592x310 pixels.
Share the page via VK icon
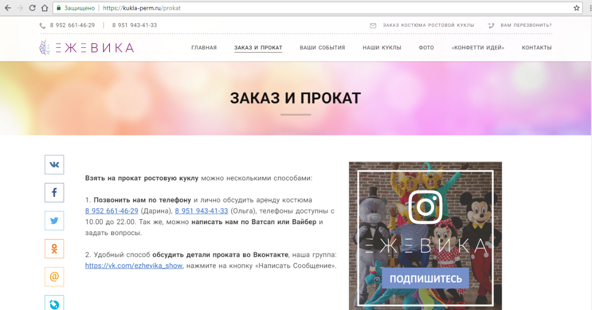click(x=54, y=165)
